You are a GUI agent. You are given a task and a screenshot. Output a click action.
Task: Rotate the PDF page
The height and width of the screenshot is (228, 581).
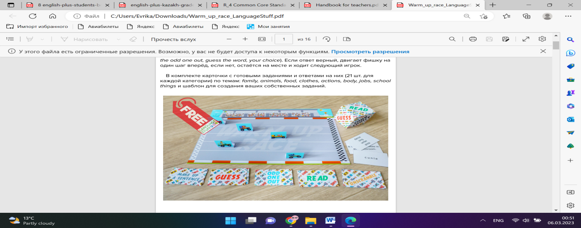[x=326, y=39]
